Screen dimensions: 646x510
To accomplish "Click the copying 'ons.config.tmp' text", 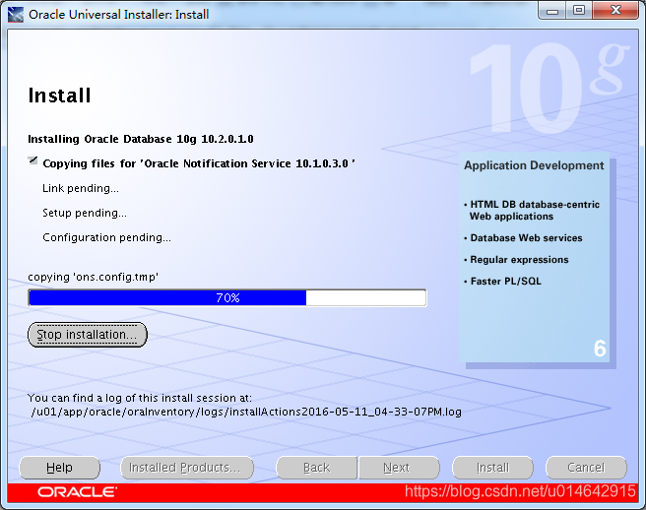I will point(94,277).
